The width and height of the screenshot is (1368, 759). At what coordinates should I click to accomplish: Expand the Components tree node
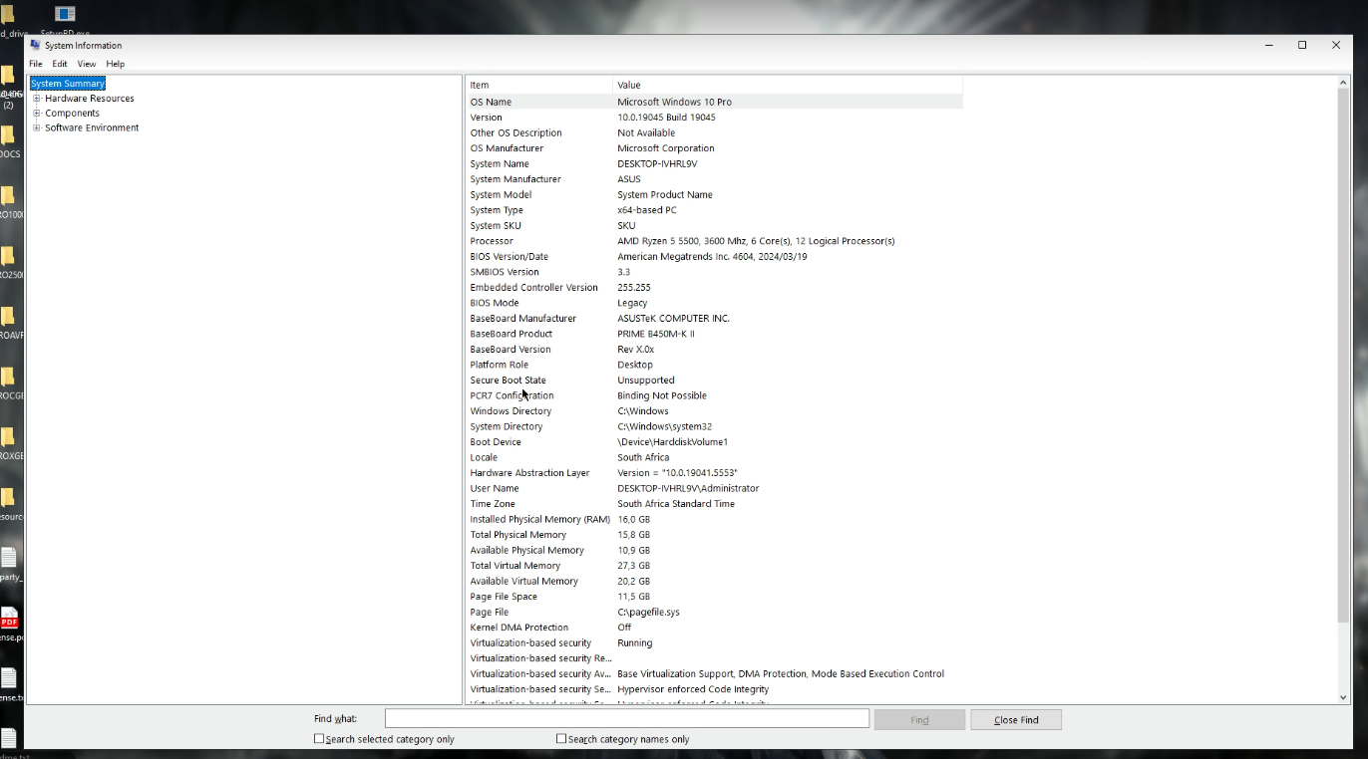pos(37,114)
